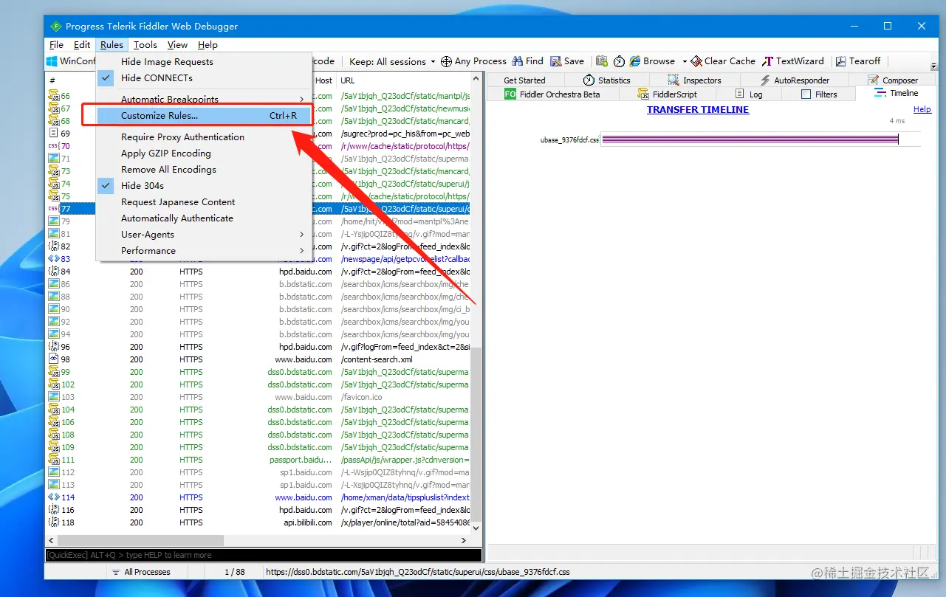Open Customize Rules menu entry
Screen dimensions: 946x597
coord(203,116)
